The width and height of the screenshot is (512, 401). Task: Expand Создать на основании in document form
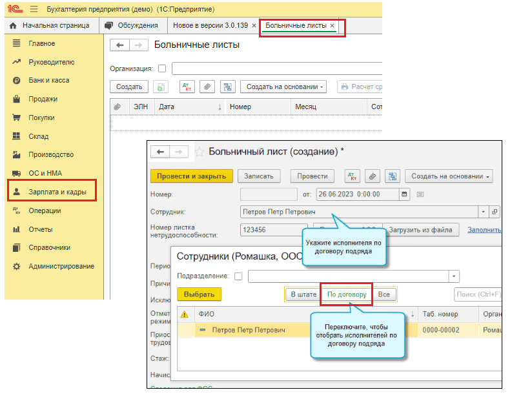click(449, 176)
